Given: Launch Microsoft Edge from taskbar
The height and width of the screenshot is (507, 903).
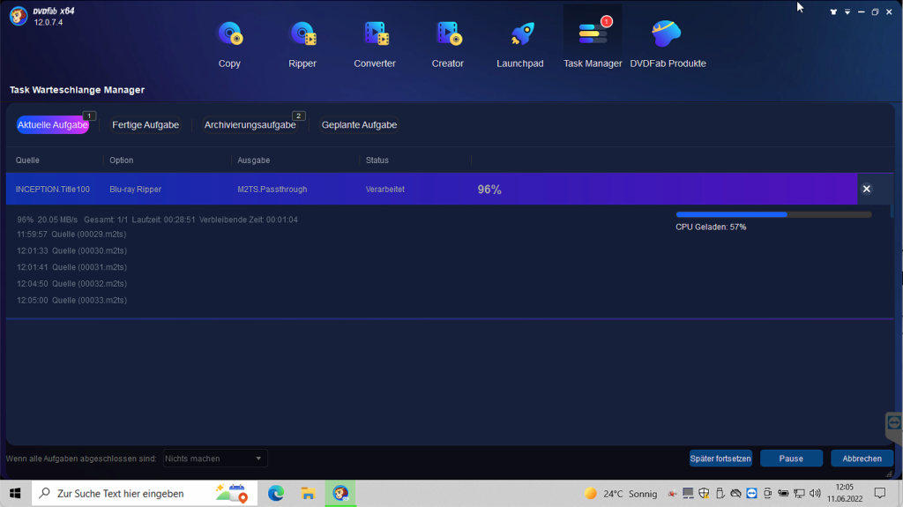Looking at the screenshot, I should tap(276, 493).
